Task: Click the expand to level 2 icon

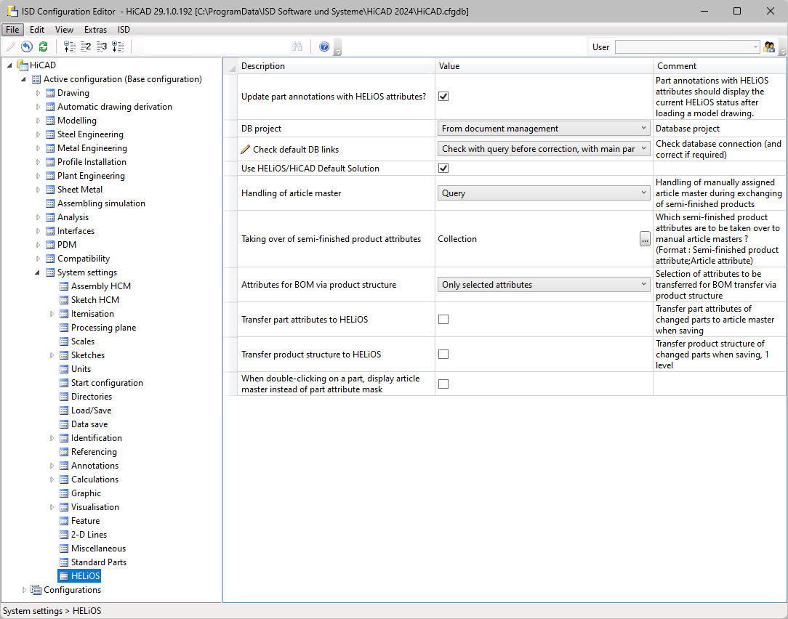Action: (86, 46)
